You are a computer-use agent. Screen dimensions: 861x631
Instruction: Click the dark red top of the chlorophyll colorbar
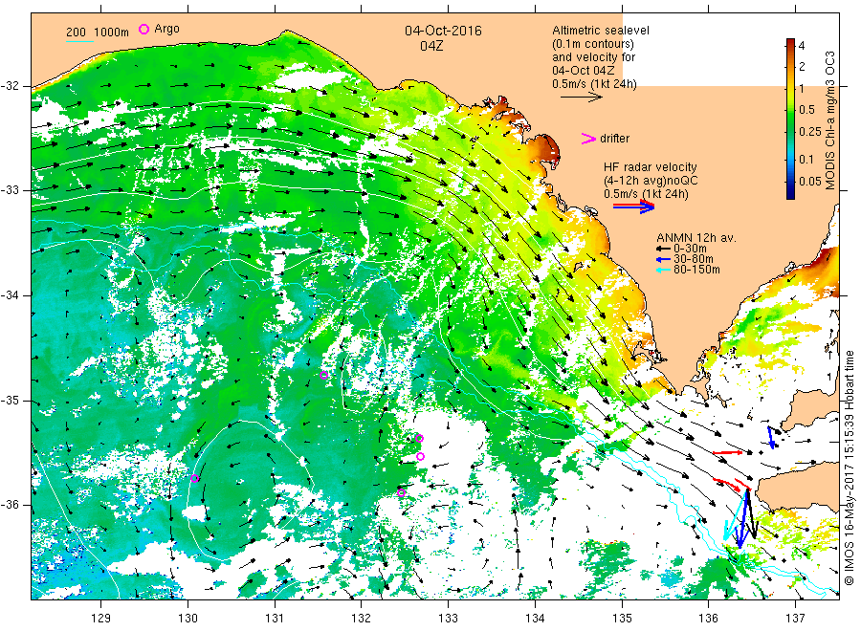790,43
